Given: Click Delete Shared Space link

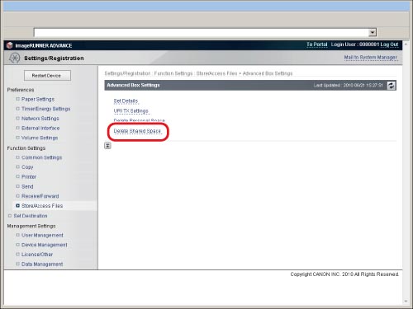Looking at the screenshot, I should point(137,131).
